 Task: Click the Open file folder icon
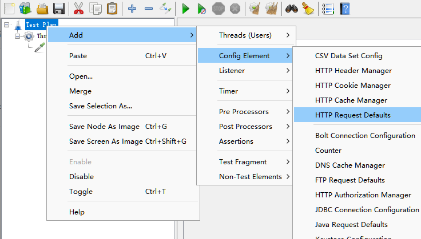pyautogui.click(x=42, y=9)
